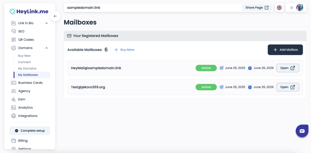
Task: Click the QR Codes icon
Action: pyautogui.click(x=13, y=40)
